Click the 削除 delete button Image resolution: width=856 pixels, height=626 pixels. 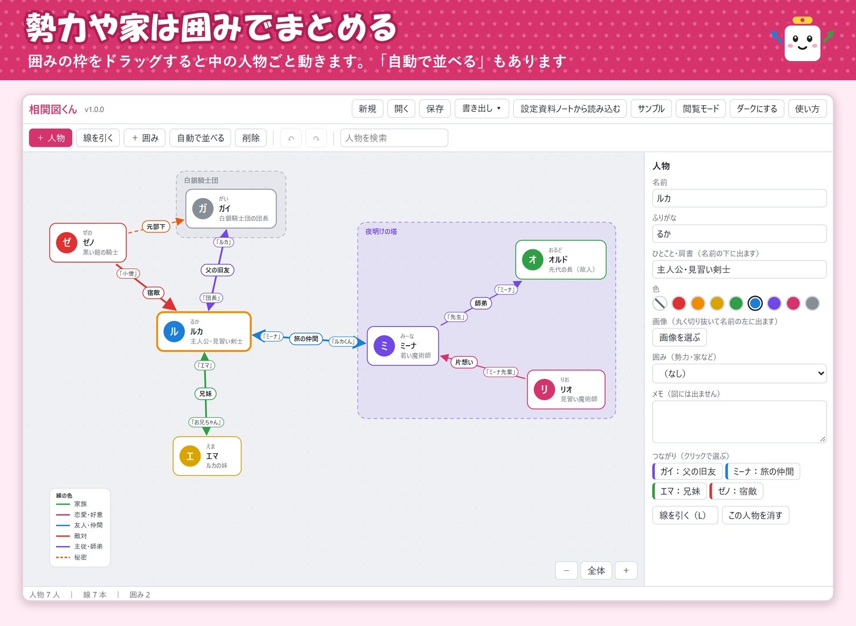(251, 138)
